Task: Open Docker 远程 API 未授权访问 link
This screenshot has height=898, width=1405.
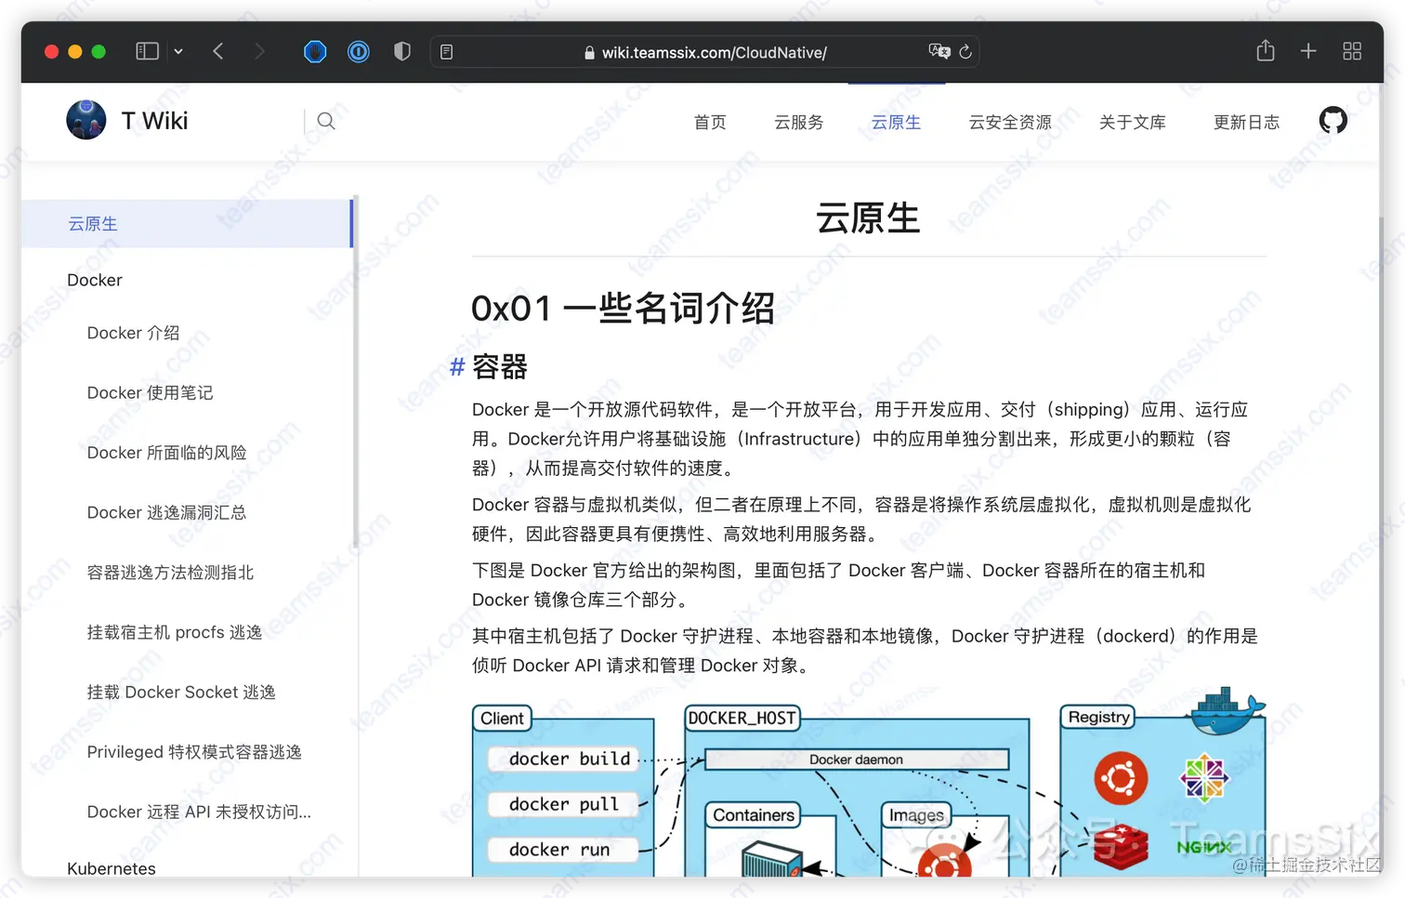Action: [x=199, y=812]
